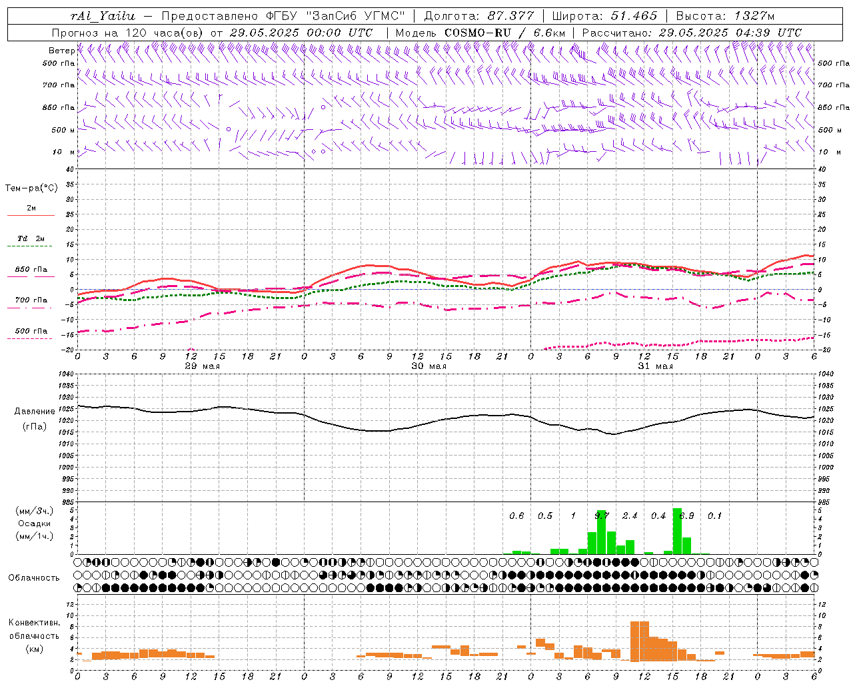Click the date label 30 мая
The image size is (853, 682).
pos(428,366)
